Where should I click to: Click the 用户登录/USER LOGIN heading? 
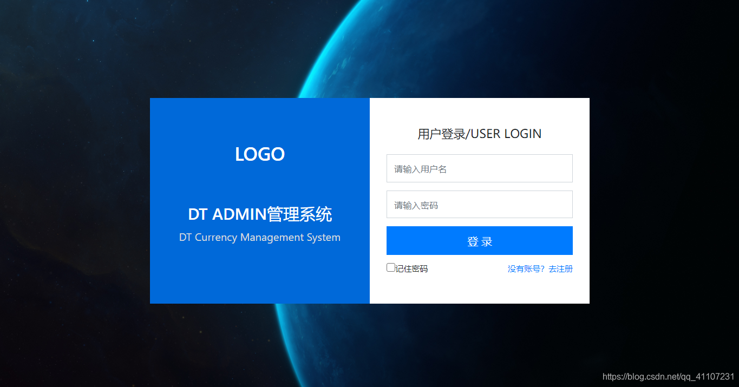pos(479,134)
